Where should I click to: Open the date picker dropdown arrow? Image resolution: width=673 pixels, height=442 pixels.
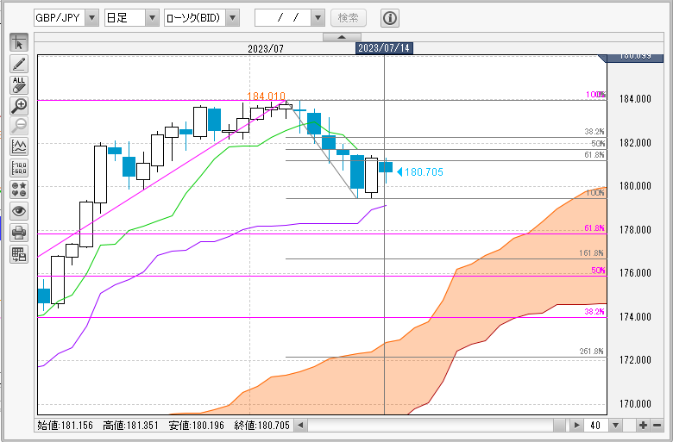pos(318,17)
